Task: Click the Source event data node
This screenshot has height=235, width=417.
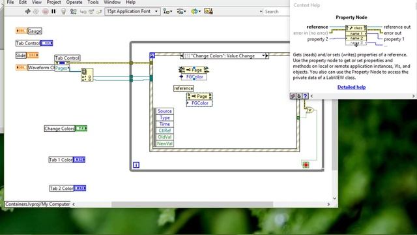Action: [x=164, y=111]
